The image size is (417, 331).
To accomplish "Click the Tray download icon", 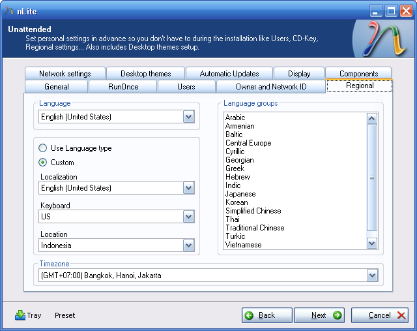I will pyautogui.click(x=20, y=315).
